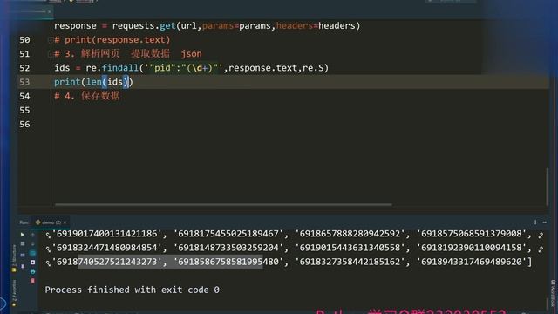The image size is (558, 314).
Task: Click gutter at line number 56
Action: point(24,124)
